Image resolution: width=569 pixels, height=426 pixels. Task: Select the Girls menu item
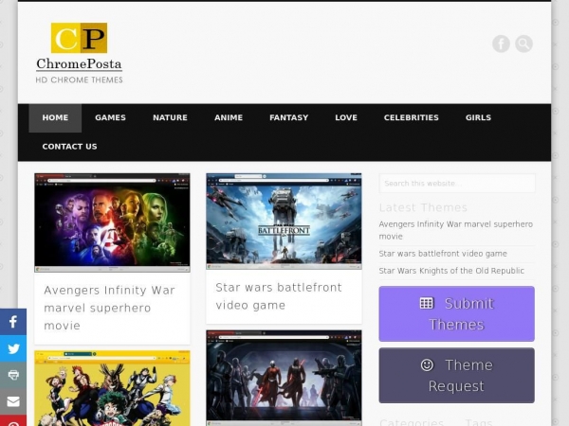[x=478, y=117]
